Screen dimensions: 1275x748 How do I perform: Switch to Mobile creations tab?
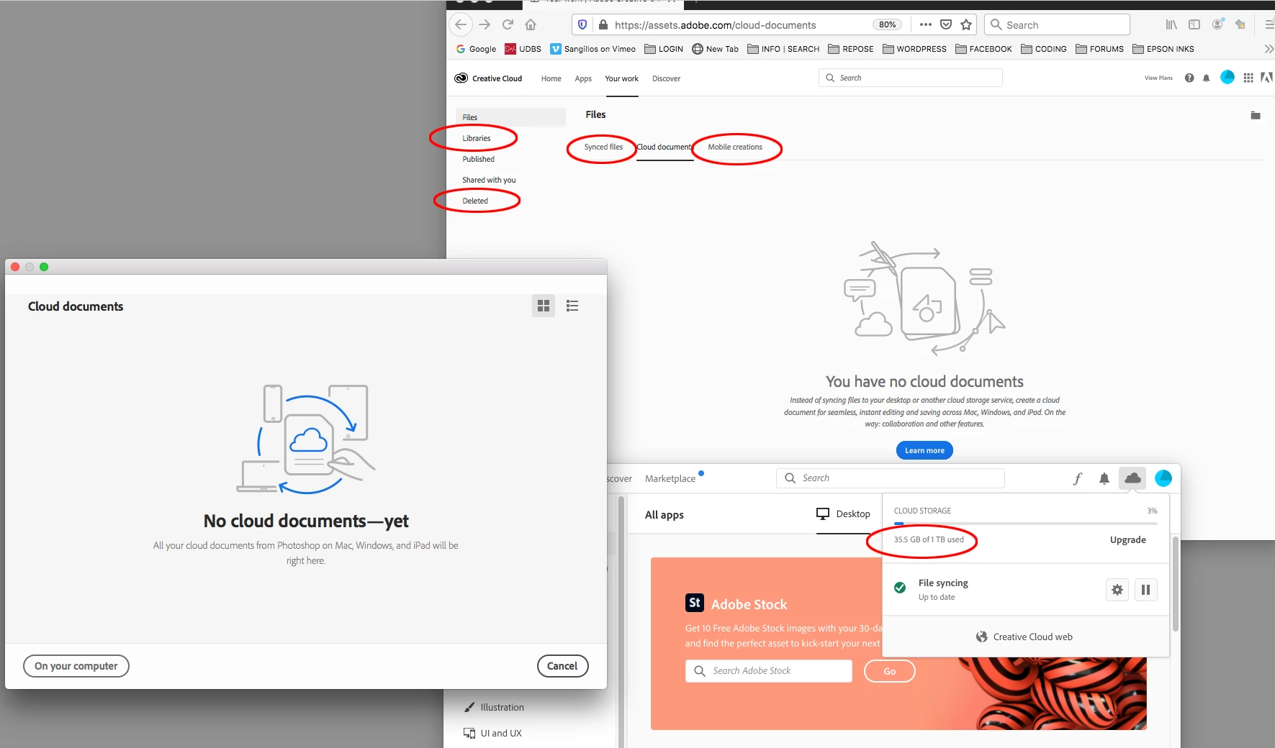tap(735, 147)
